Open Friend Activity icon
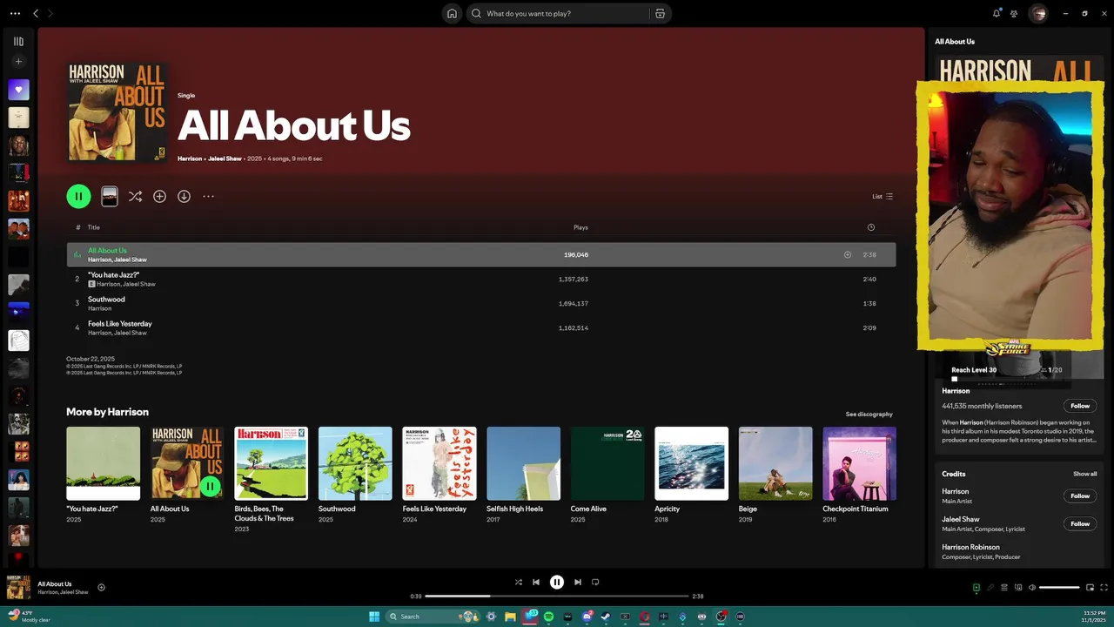 coord(1014,13)
